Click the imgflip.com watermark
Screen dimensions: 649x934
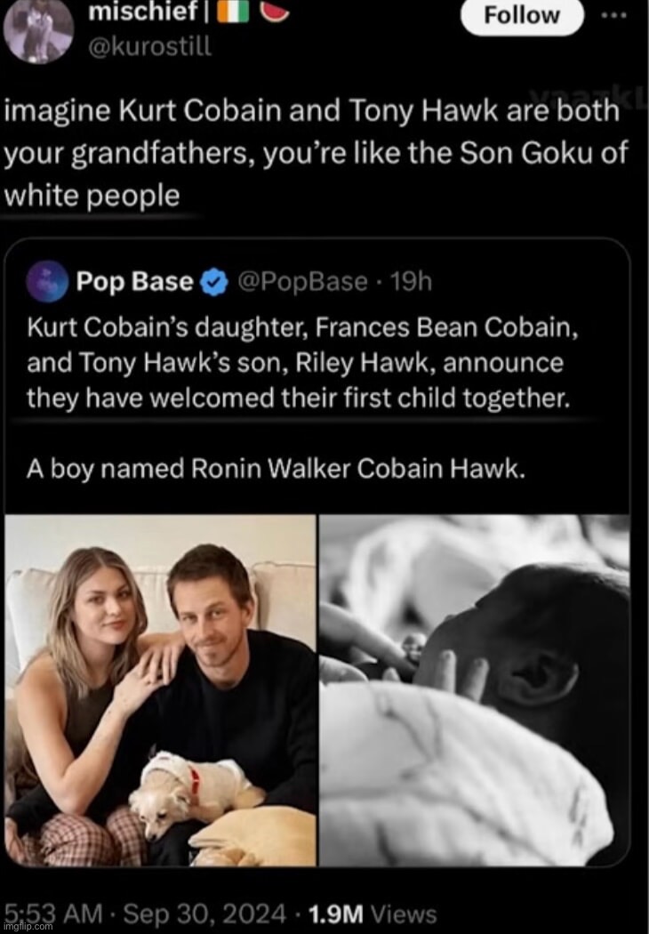click(27, 927)
